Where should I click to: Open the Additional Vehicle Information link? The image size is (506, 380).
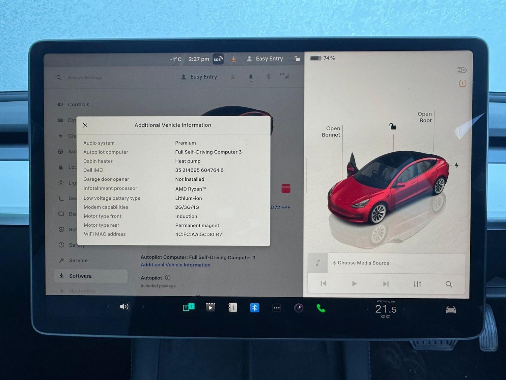(x=175, y=265)
